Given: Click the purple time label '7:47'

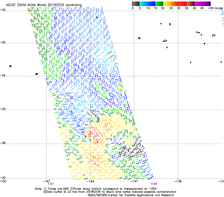Looking at the screenshot, I should click(x=51, y=184).
